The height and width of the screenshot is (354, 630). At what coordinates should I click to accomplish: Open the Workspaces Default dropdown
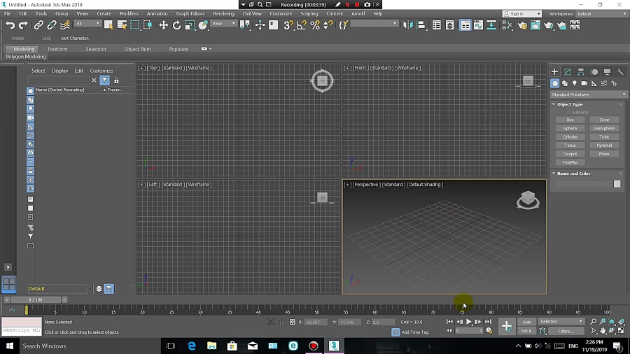[601, 14]
